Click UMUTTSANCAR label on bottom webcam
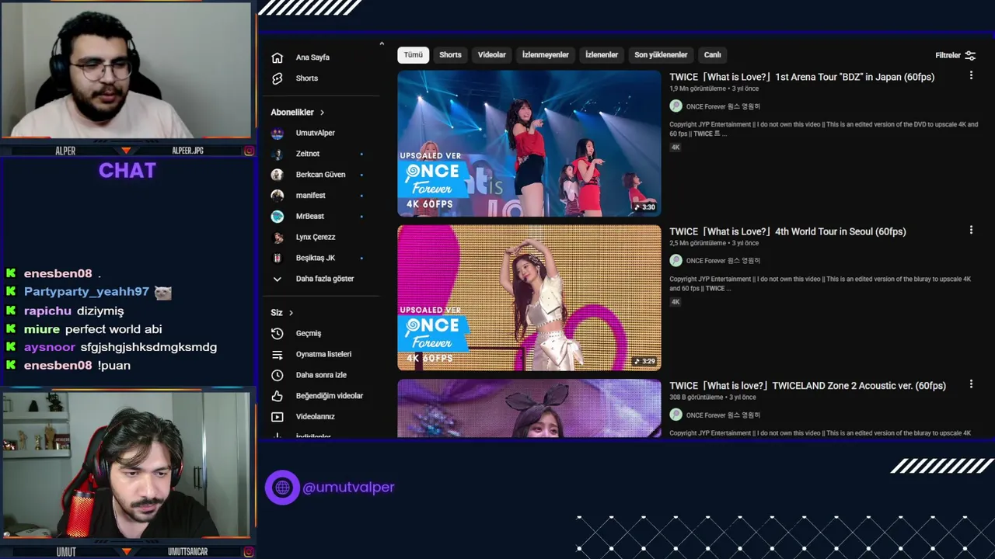Screen dimensions: 995x559 (x=187, y=552)
